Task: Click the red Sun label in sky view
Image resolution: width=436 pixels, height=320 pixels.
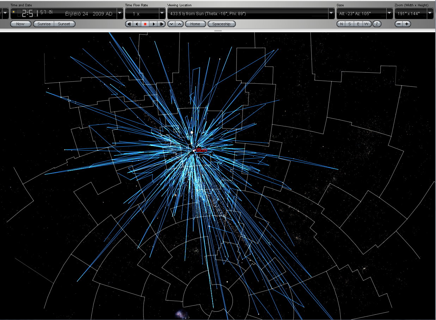Action: tap(201, 150)
